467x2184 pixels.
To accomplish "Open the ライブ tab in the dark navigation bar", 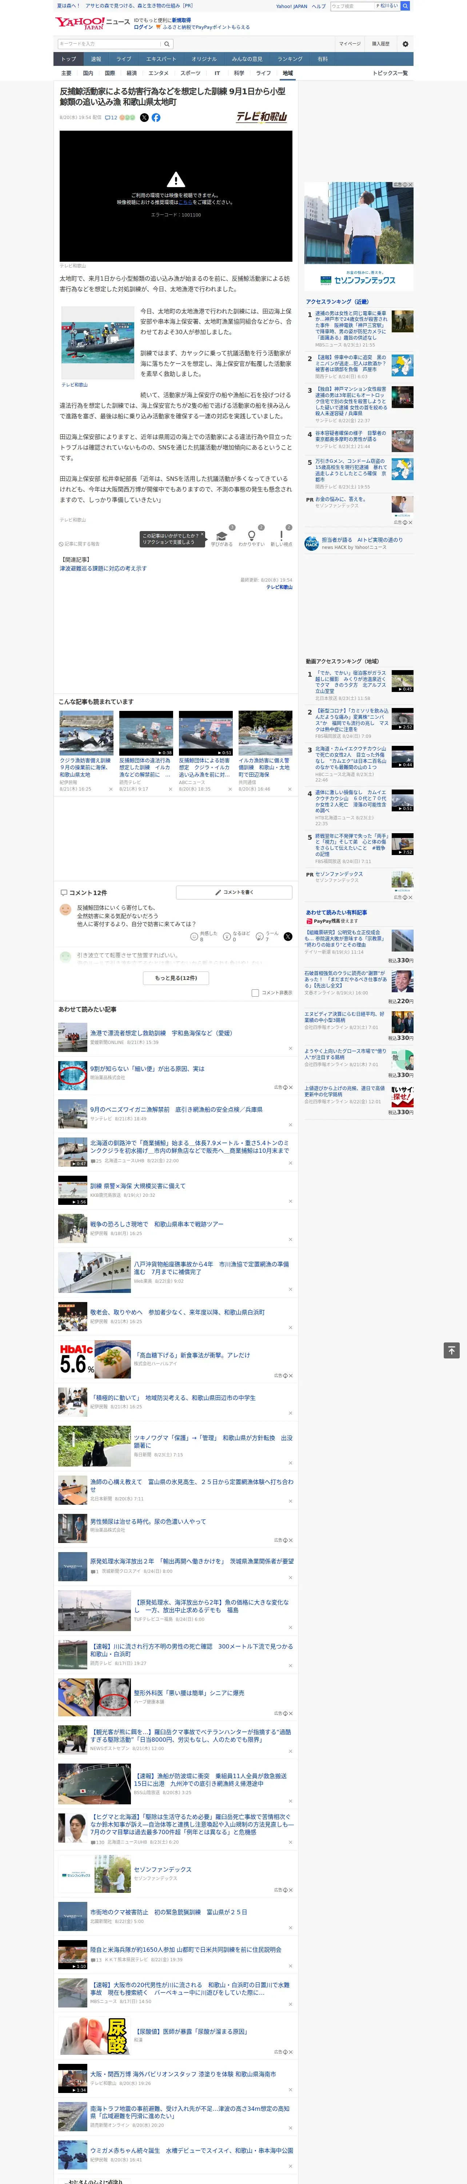I will point(124,59).
